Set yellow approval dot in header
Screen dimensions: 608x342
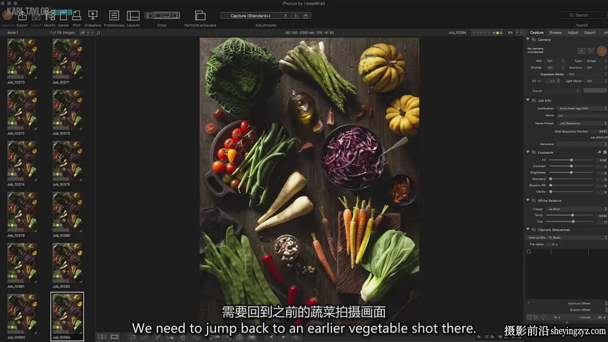point(497,33)
